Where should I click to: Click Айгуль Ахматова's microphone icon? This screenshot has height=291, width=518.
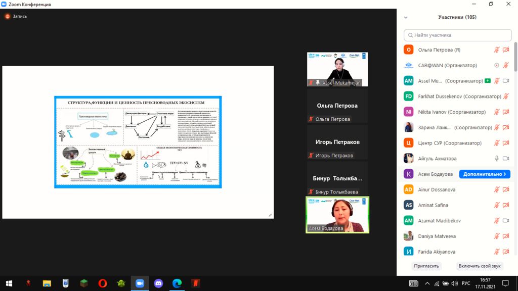pos(497,159)
